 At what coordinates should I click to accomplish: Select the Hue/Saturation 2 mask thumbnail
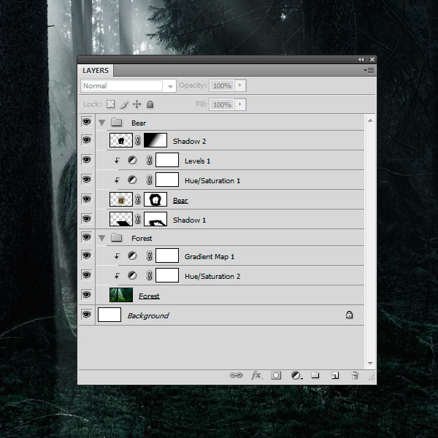[167, 275]
